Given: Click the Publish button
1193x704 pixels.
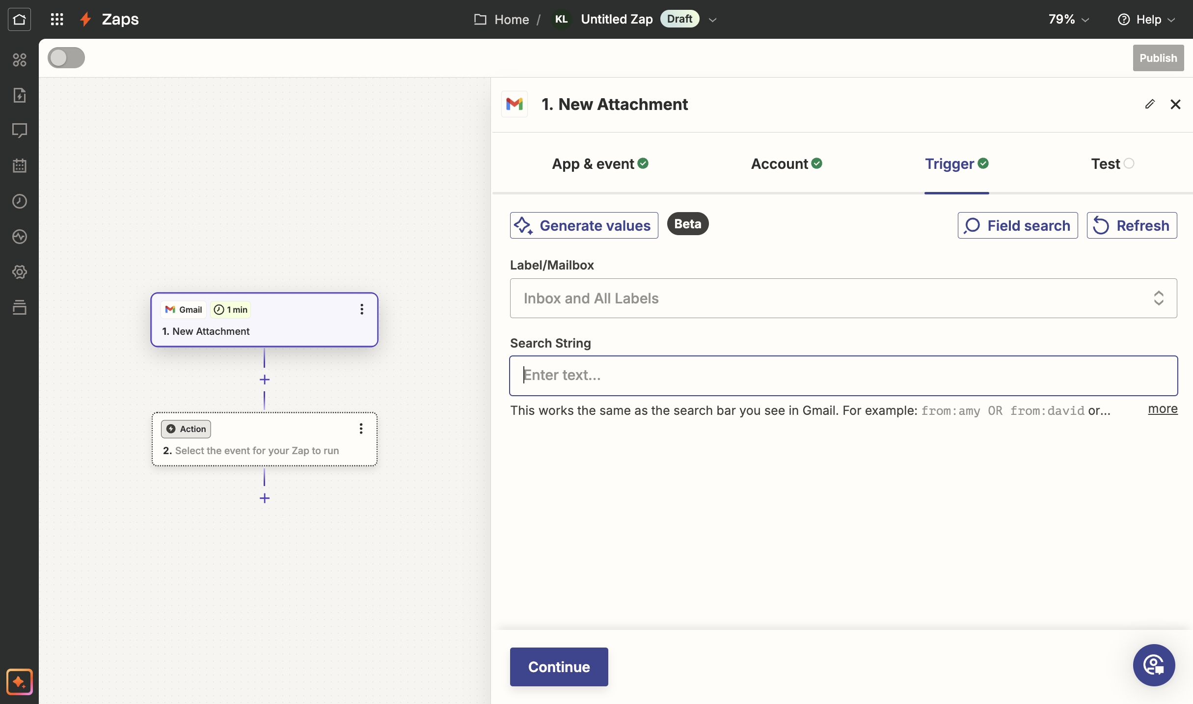Looking at the screenshot, I should click(1158, 58).
